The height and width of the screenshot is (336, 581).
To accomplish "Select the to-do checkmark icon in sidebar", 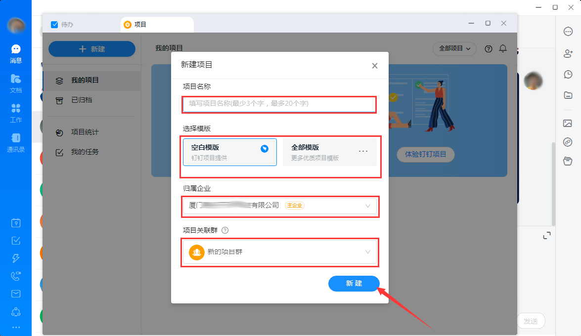I will pos(16,241).
